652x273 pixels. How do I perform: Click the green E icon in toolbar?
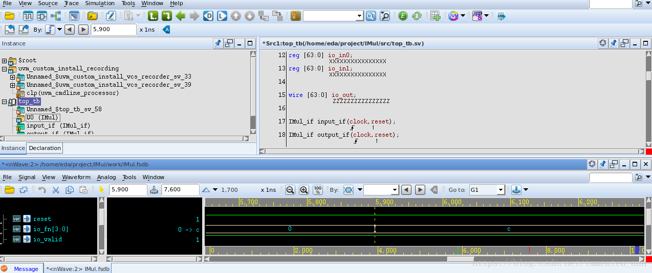[403, 16]
